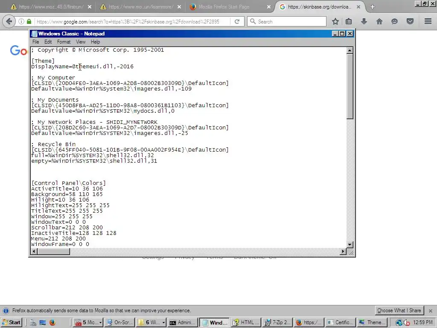Click the "; My Documents" comment line

coord(55,100)
